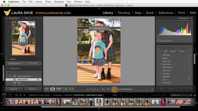Screen dimensions: 198x111
Task: Click the Draw Face Region tool icon
Action: pos(114,89)
